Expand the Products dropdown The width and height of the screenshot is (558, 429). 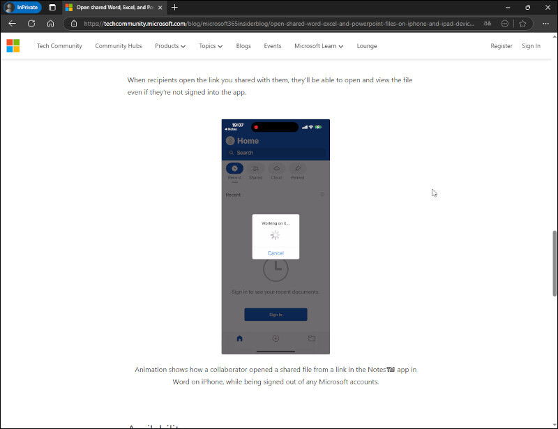tap(170, 46)
